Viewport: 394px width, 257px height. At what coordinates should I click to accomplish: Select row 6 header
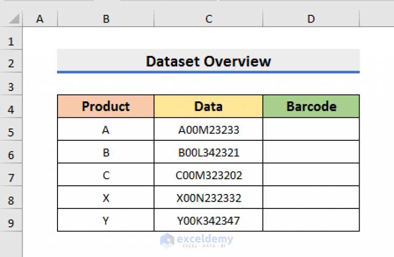point(11,152)
